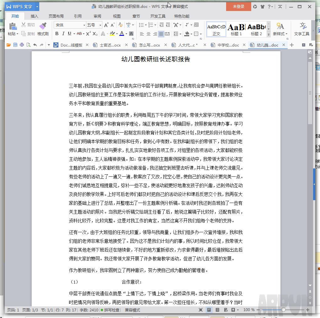Apply subscript formatting to text
Screen dimensions: 320x318
tap(95, 33)
